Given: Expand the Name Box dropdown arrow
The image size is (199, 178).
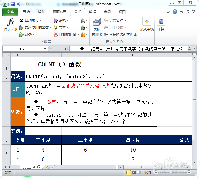Looking at the screenshot, I should [x=45, y=49].
